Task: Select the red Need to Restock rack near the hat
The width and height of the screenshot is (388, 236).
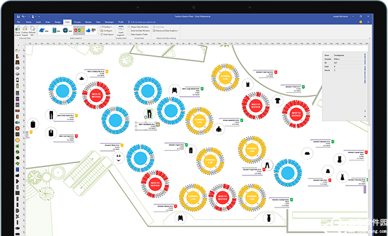Action: (x=96, y=95)
